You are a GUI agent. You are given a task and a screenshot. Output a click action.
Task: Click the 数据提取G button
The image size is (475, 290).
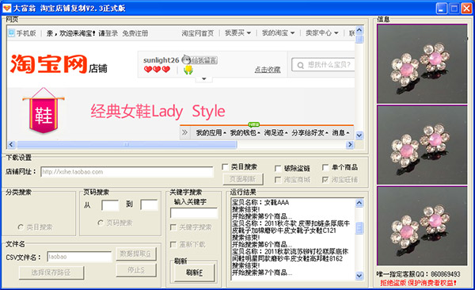click(x=136, y=254)
